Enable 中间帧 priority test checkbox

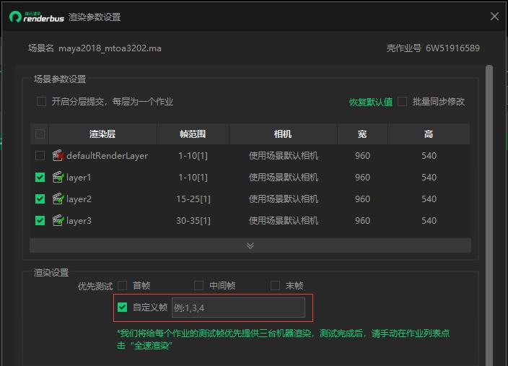(198, 286)
